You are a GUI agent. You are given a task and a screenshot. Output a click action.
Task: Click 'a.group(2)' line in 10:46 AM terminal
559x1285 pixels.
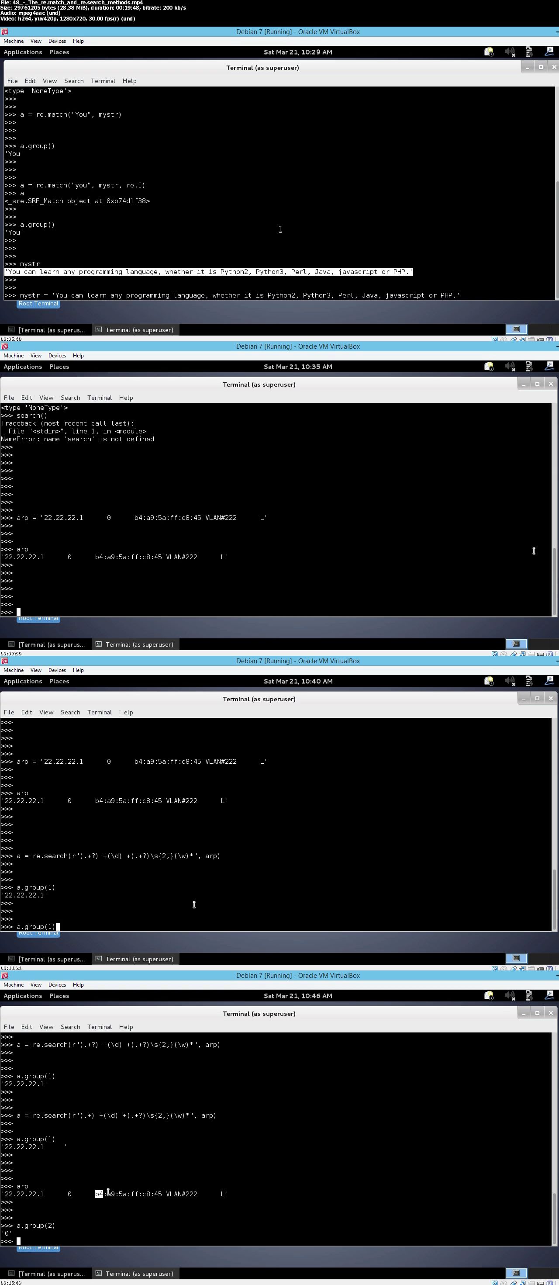click(28, 1225)
